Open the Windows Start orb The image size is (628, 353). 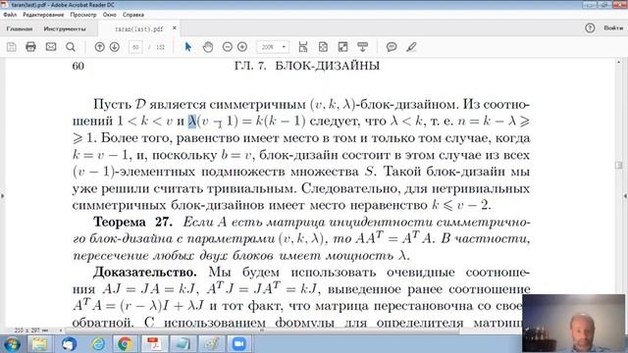(12, 344)
